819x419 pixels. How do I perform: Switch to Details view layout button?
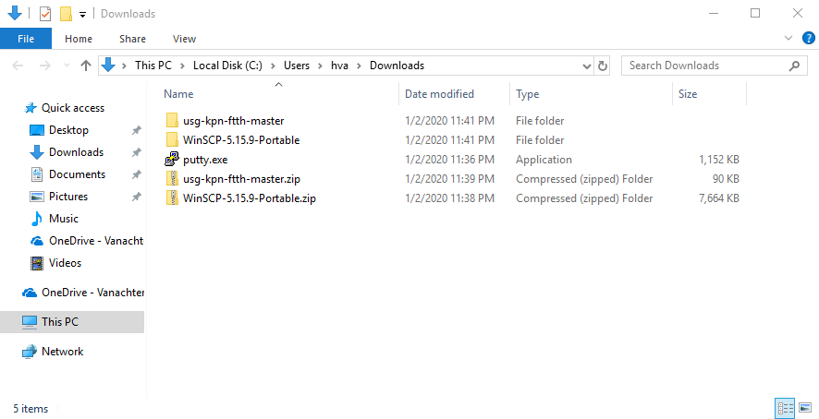coord(785,408)
